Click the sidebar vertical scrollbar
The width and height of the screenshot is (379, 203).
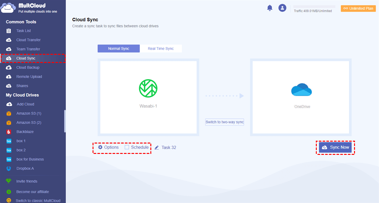(x=65, y=121)
